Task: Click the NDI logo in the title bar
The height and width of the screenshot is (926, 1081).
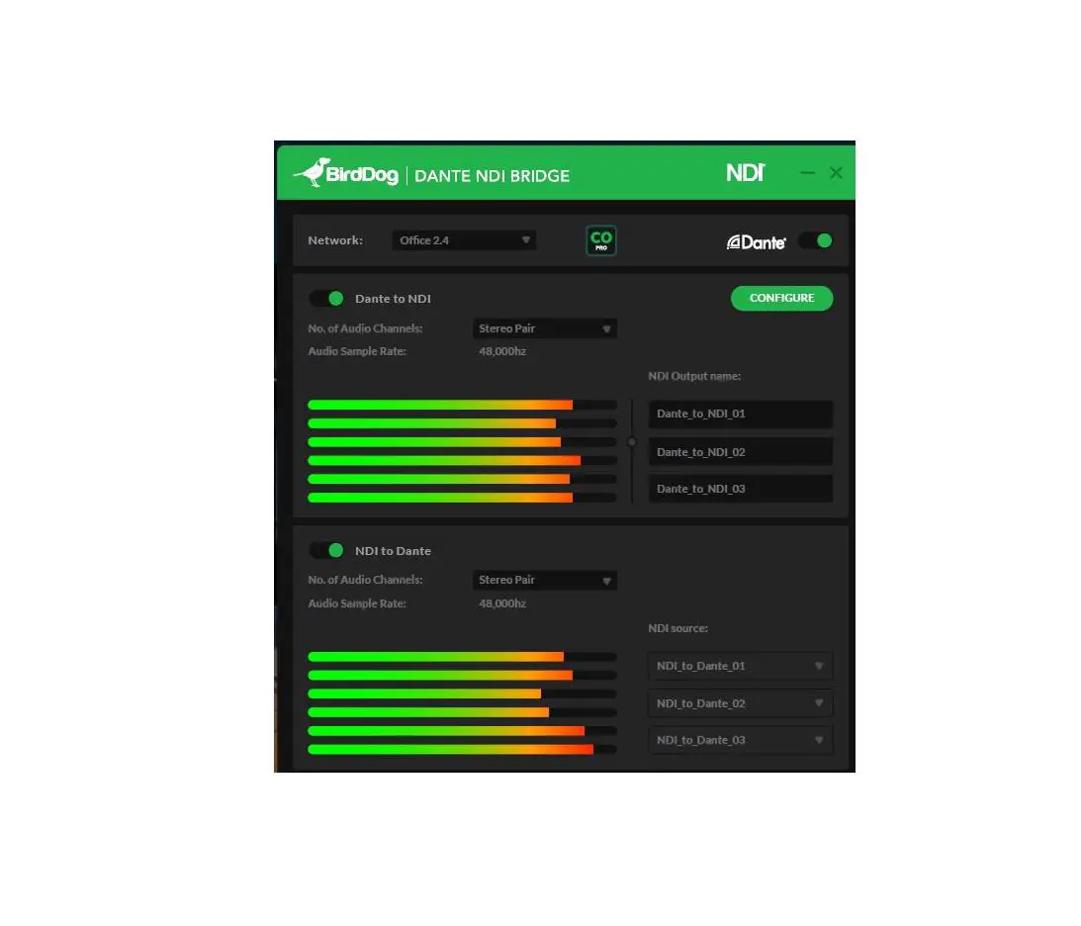Action: (745, 172)
